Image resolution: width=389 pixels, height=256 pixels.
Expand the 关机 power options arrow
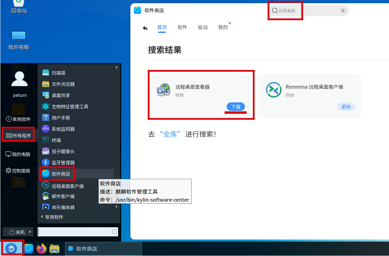(30, 232)
